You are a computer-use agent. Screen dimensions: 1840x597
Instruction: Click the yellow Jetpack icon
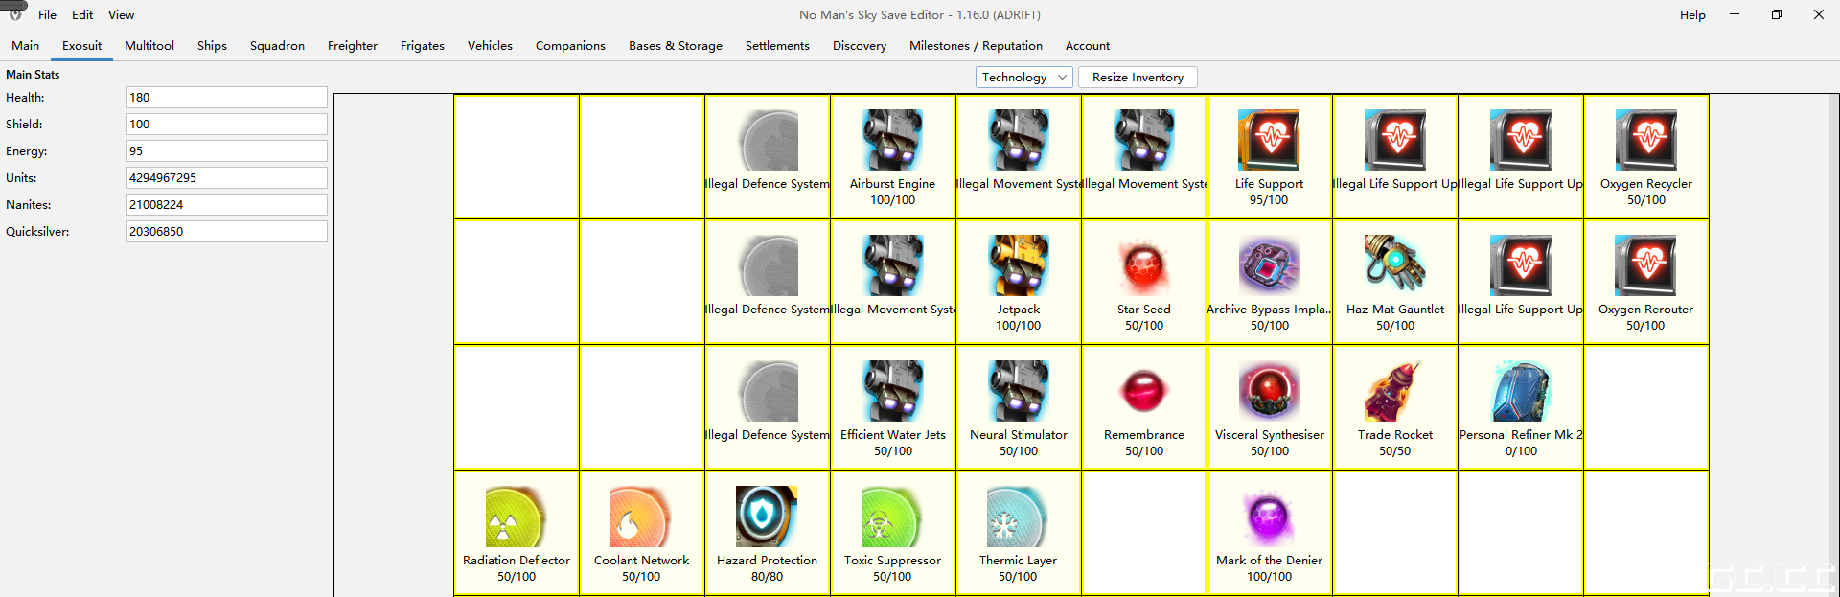pyautogui.click(x=1018, y=265)
